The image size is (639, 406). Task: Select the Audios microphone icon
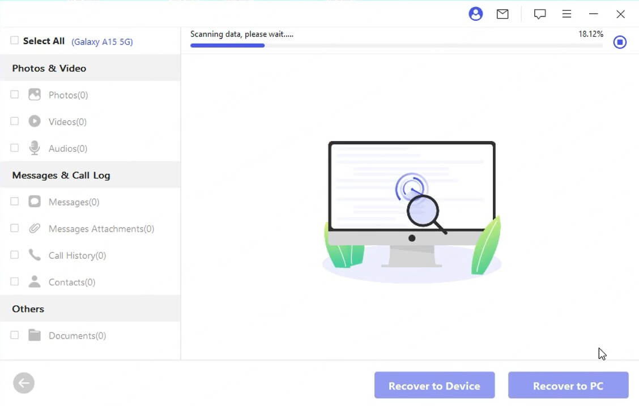coord(35,148)
